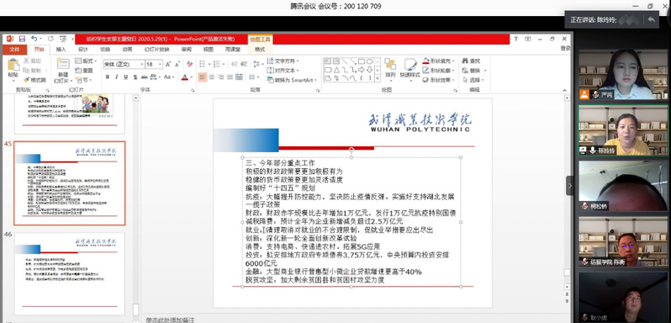671x323 pixels.
Task: Increase font size with the large A icon
Action: (x=168, y=64)
